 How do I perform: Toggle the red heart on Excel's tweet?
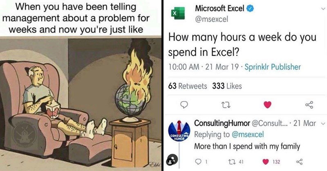267,105
